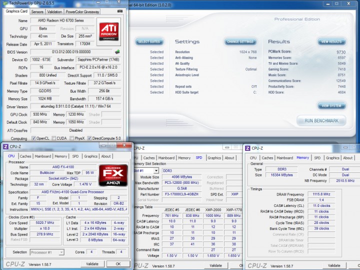Open the About tab in the CPU-Z SPD window
Image resolution: width=360 pixels, height=270 pixels.
tap(229, 158)
